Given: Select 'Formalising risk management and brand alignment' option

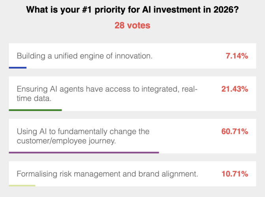Looking at the screenshot, I should click(x=132, y=174).
